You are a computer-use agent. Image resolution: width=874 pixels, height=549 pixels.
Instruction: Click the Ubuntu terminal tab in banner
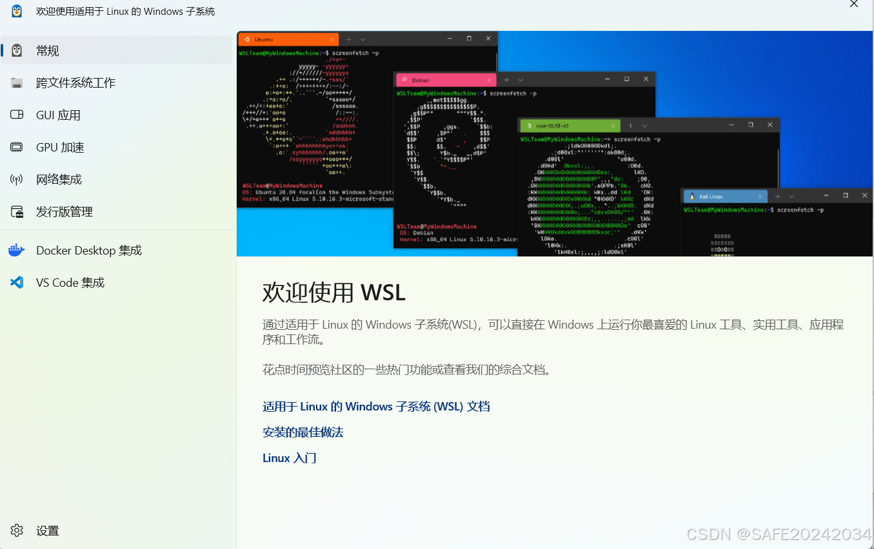pyautogui.click(x=288, y=40)
